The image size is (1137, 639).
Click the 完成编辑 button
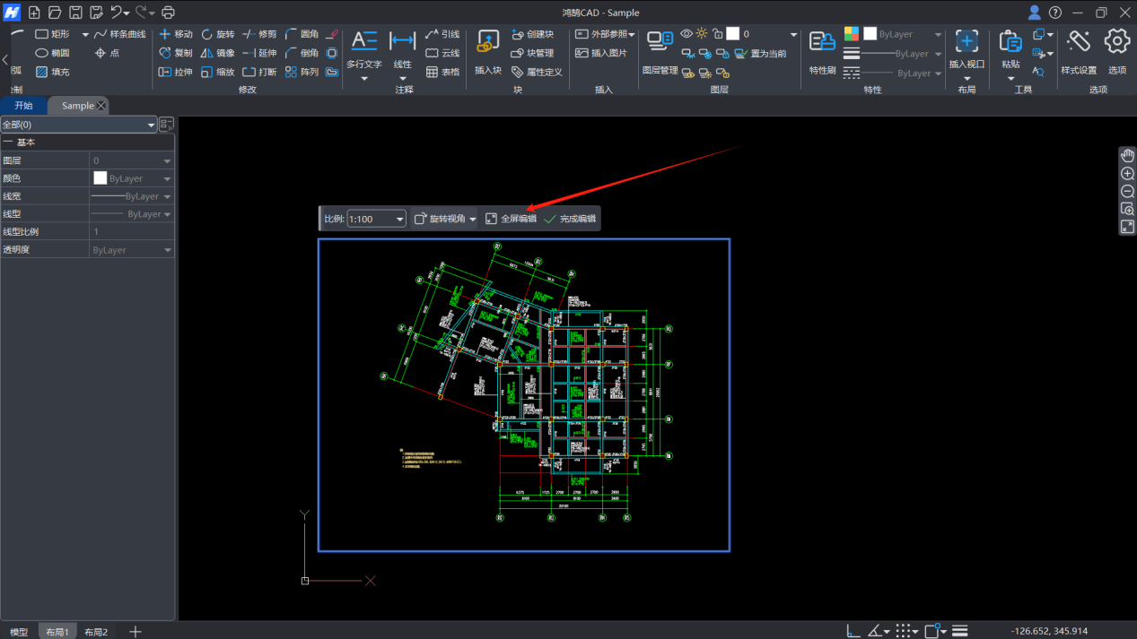(570, 219)
